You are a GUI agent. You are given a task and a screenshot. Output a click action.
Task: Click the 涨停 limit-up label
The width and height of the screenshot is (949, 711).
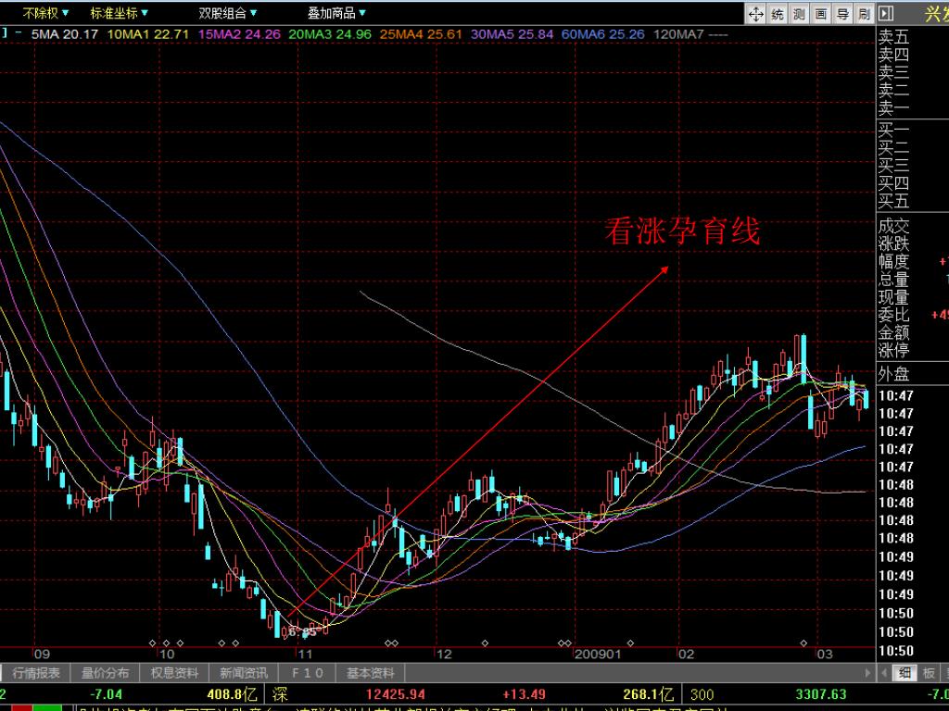(894, 350)
